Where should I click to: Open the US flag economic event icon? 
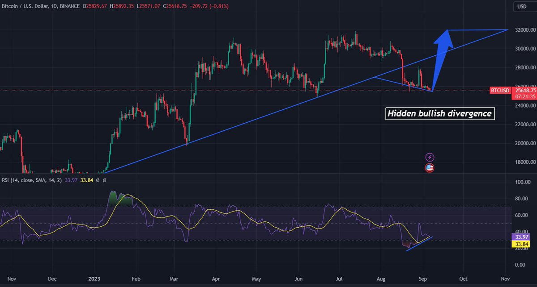point(430,168)
